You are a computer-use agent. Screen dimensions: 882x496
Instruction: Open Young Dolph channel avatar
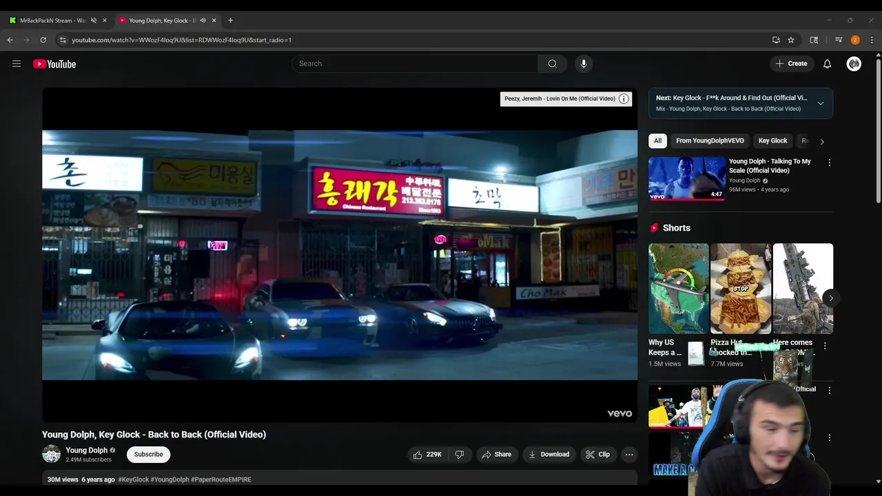tap(52, 454)
